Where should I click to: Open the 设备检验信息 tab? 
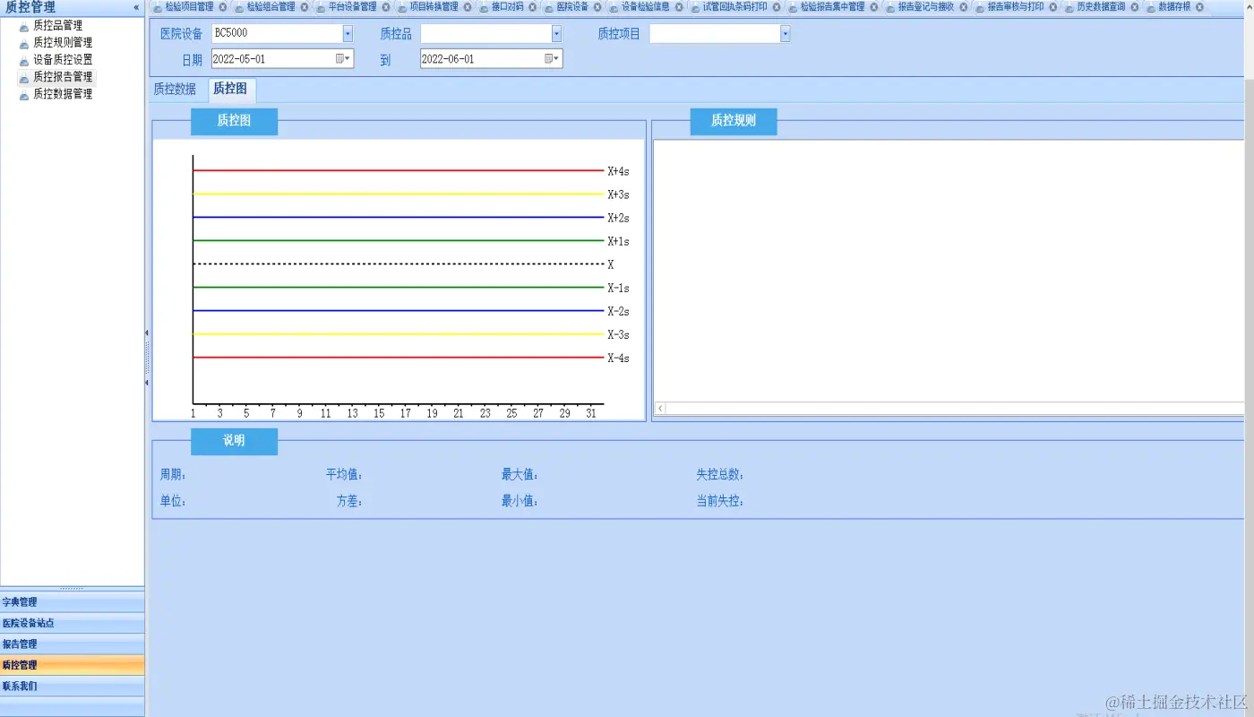645,7
